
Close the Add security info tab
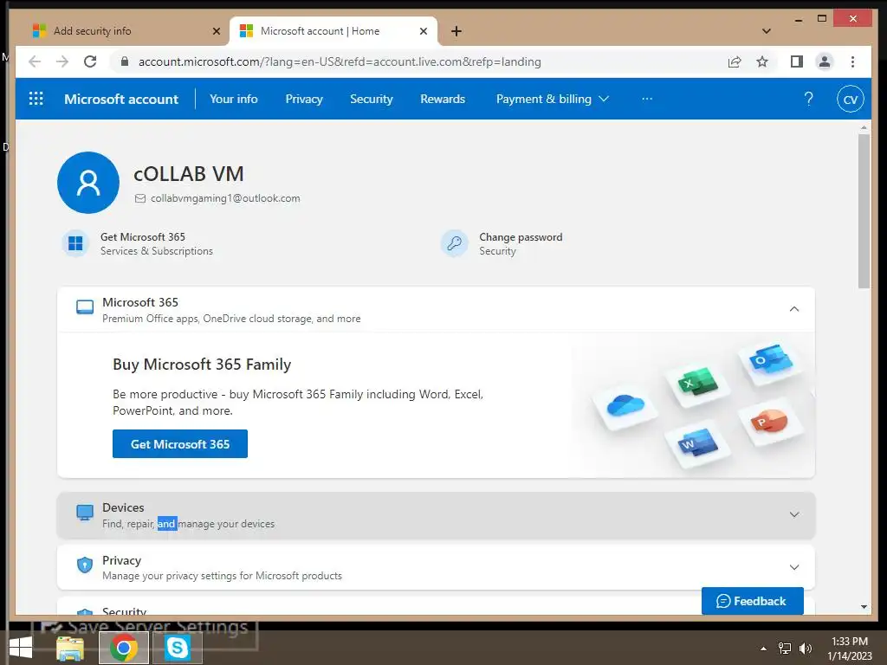pyautogui.click(x=216, y=31)
